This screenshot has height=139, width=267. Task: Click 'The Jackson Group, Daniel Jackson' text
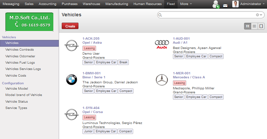[110, 82]
